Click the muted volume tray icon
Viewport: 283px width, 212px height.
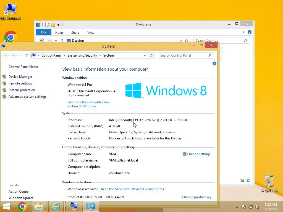click(x=257, y=207)
